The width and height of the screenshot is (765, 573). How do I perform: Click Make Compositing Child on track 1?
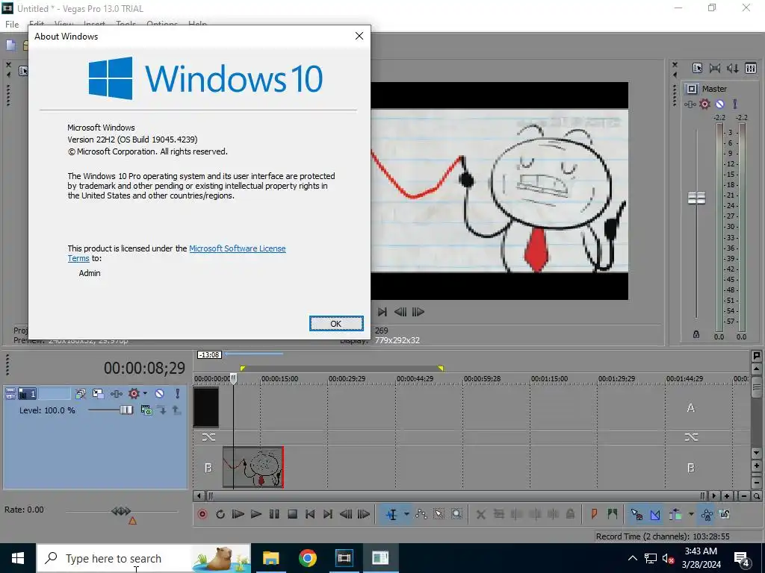pyautogui.click(x=161, y=410)
